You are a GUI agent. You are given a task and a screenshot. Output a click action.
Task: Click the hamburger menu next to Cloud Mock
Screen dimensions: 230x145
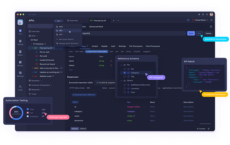coord(211,20)
